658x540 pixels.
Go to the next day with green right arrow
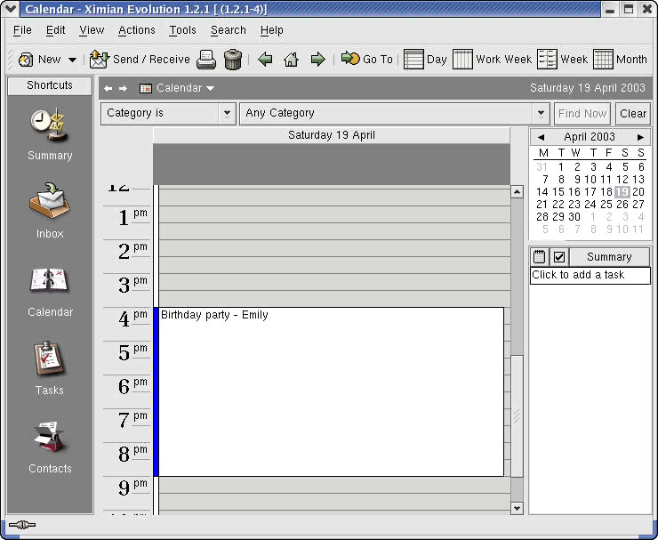pos(317,60)
